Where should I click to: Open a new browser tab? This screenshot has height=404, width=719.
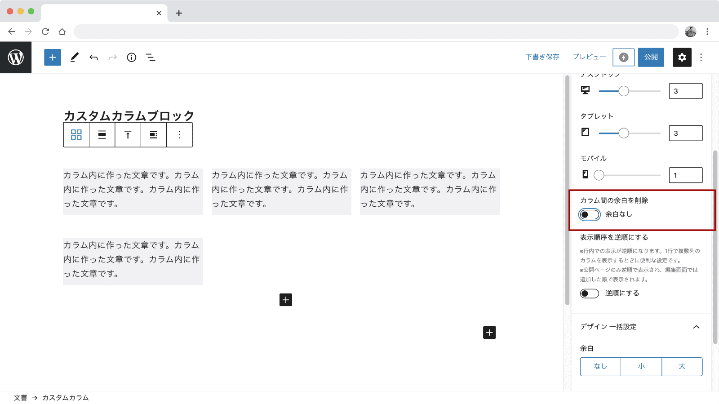click(x=179, y=13)
